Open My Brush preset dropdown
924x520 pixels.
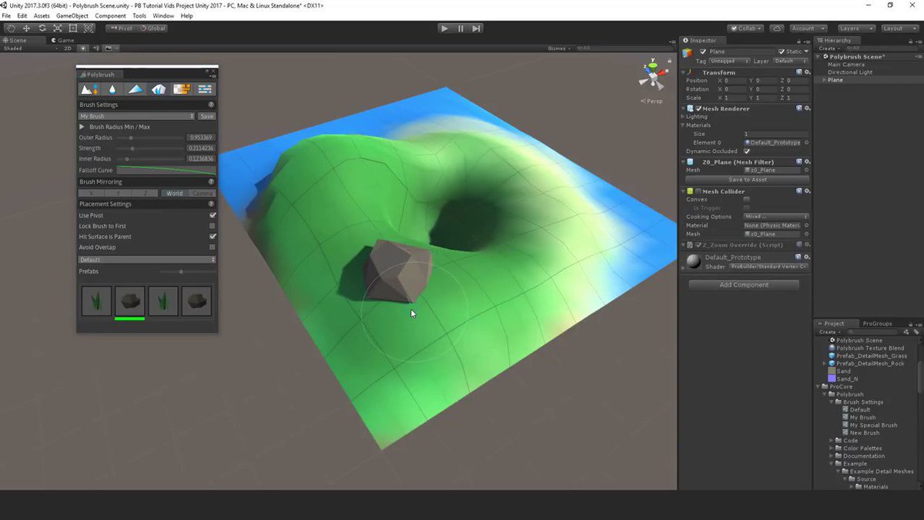point(137,116)
